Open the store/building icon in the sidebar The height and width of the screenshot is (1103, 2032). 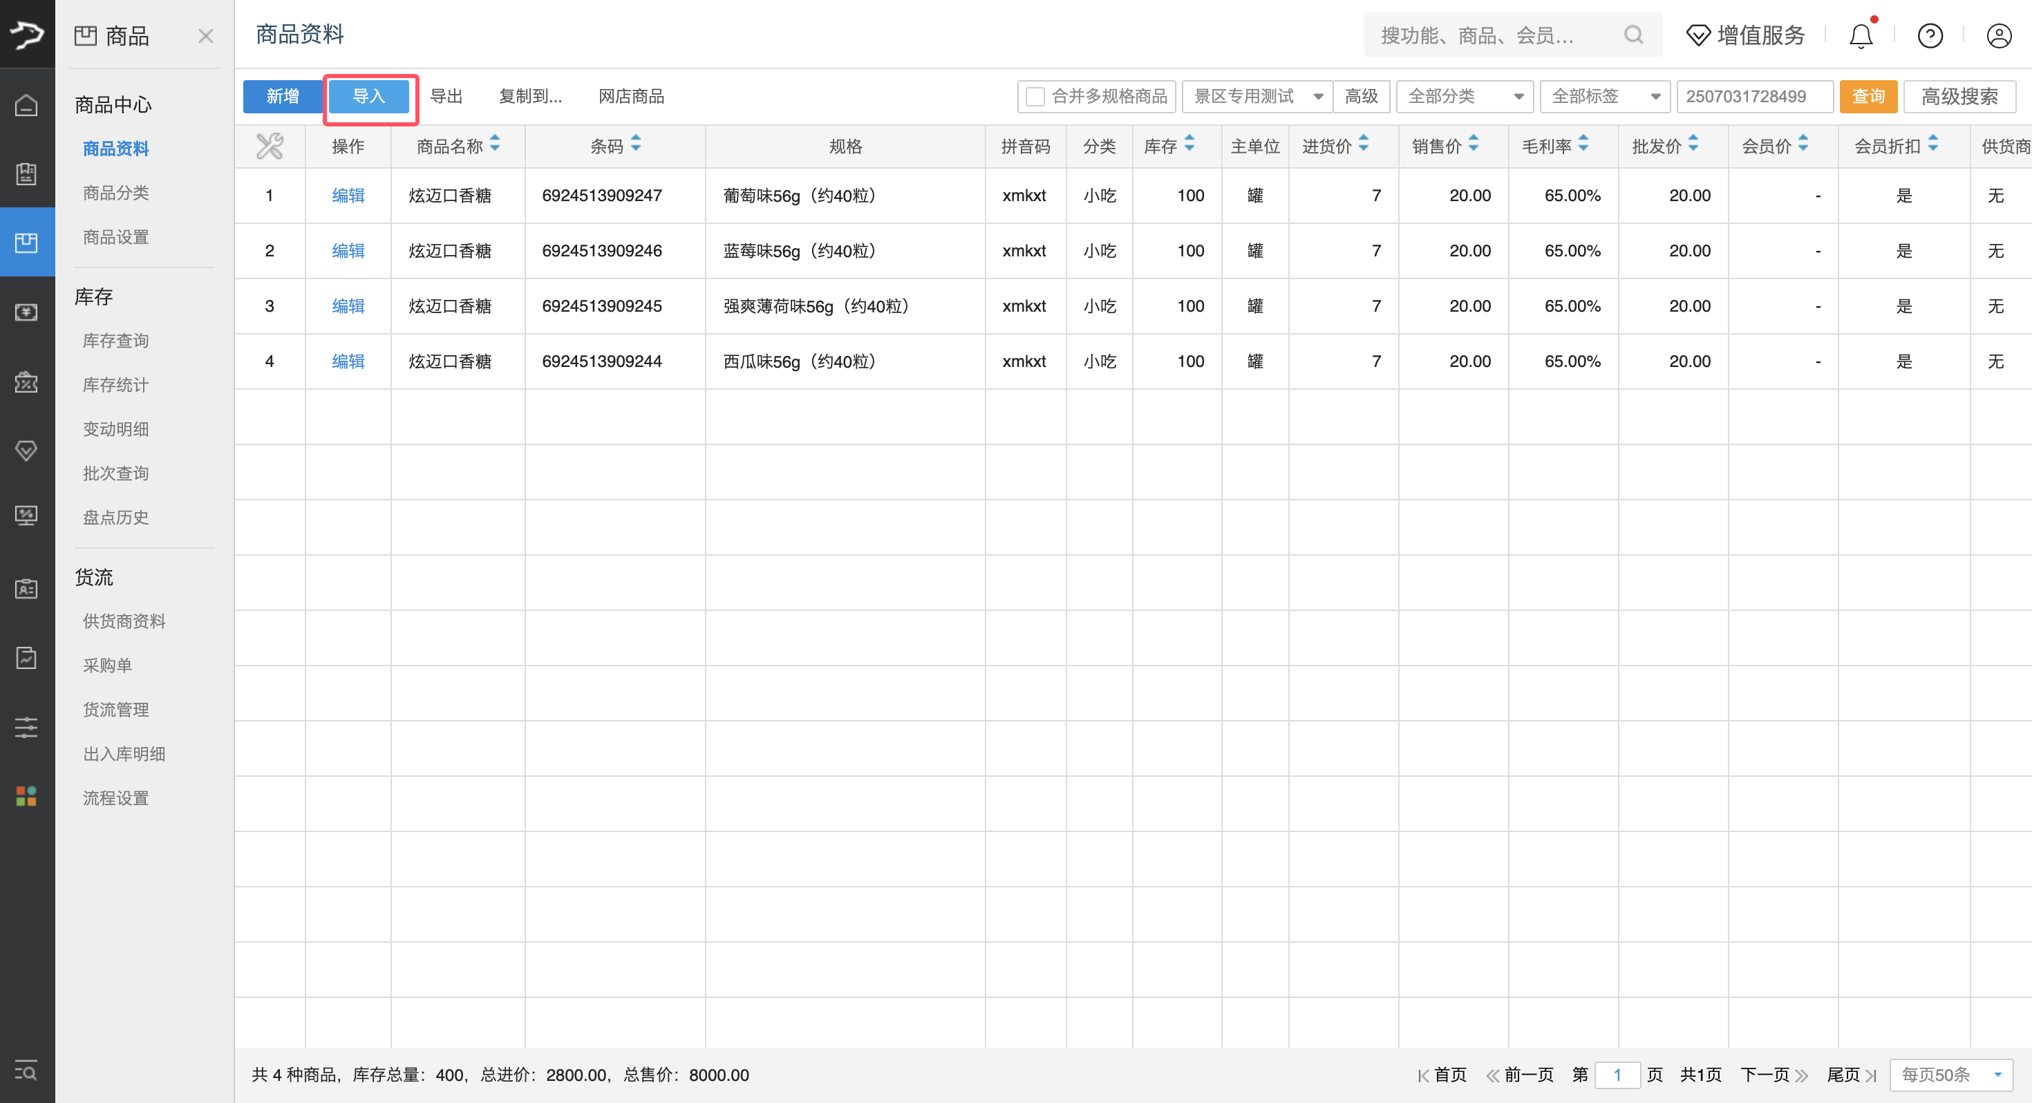tap(27, 173)
